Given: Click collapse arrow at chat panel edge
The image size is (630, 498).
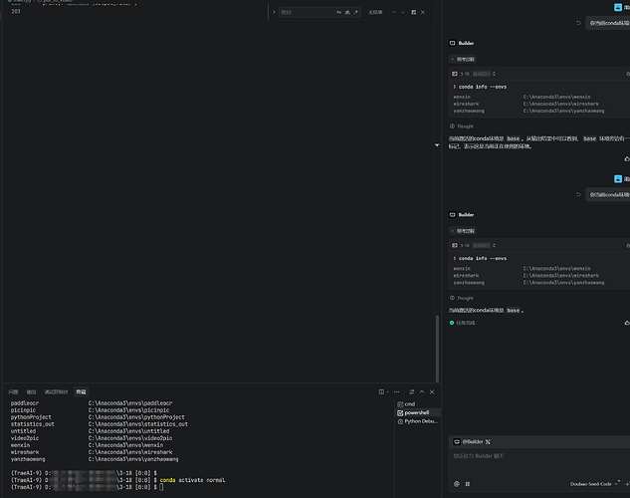Looking at the screenshot, I should [x=437, y=145].
